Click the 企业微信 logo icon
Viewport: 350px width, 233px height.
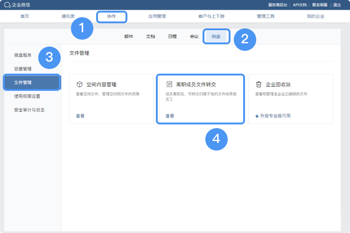(x=7, y=5)
